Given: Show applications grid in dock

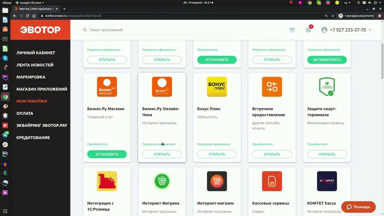Looking at the screenshot, I should click(x=5, y=211).
